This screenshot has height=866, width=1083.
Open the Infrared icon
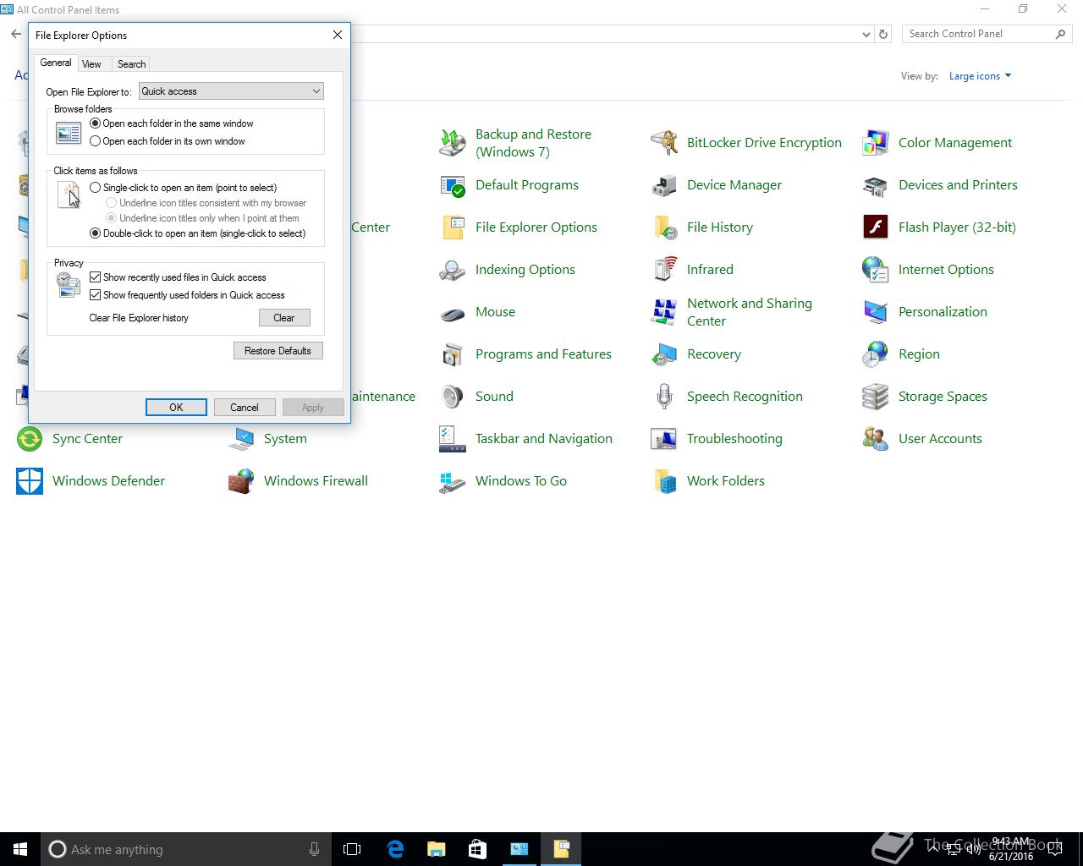(x=664, y=270)
